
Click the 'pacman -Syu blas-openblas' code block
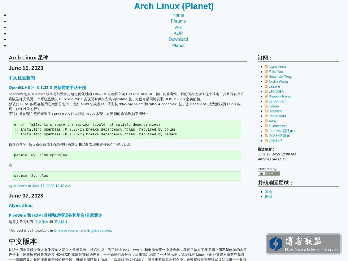tap(126, 155)
